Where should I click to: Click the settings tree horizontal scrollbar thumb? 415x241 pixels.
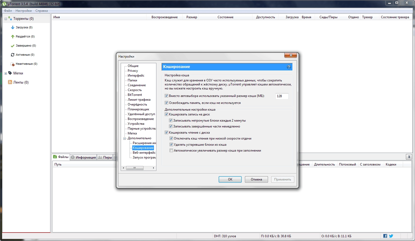[x=135, y=168]
